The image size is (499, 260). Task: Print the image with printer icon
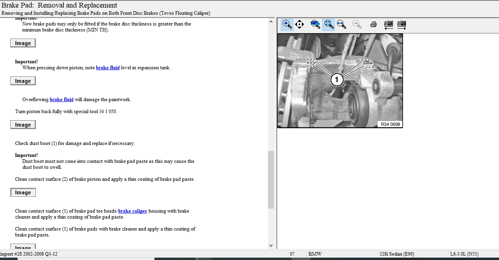point(373,24)
